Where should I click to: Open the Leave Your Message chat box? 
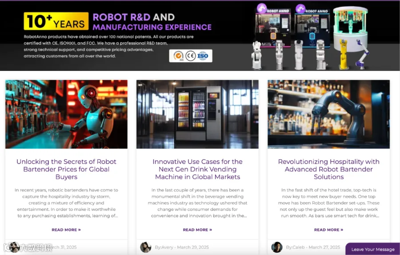point(373,249)
